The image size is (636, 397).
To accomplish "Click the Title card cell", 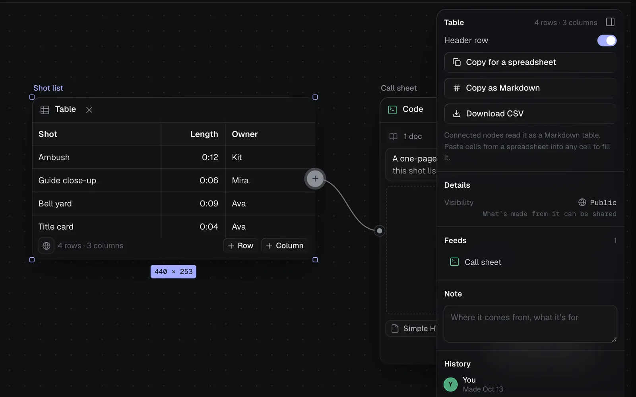I will coord(97,227).
